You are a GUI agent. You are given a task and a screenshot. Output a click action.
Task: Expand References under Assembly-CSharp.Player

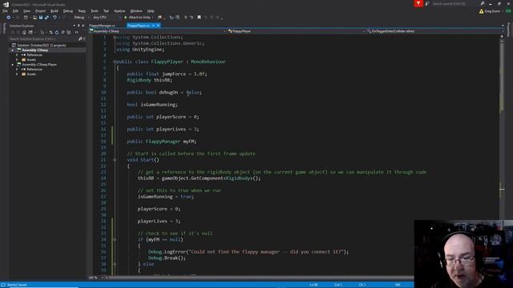point(18,70)
